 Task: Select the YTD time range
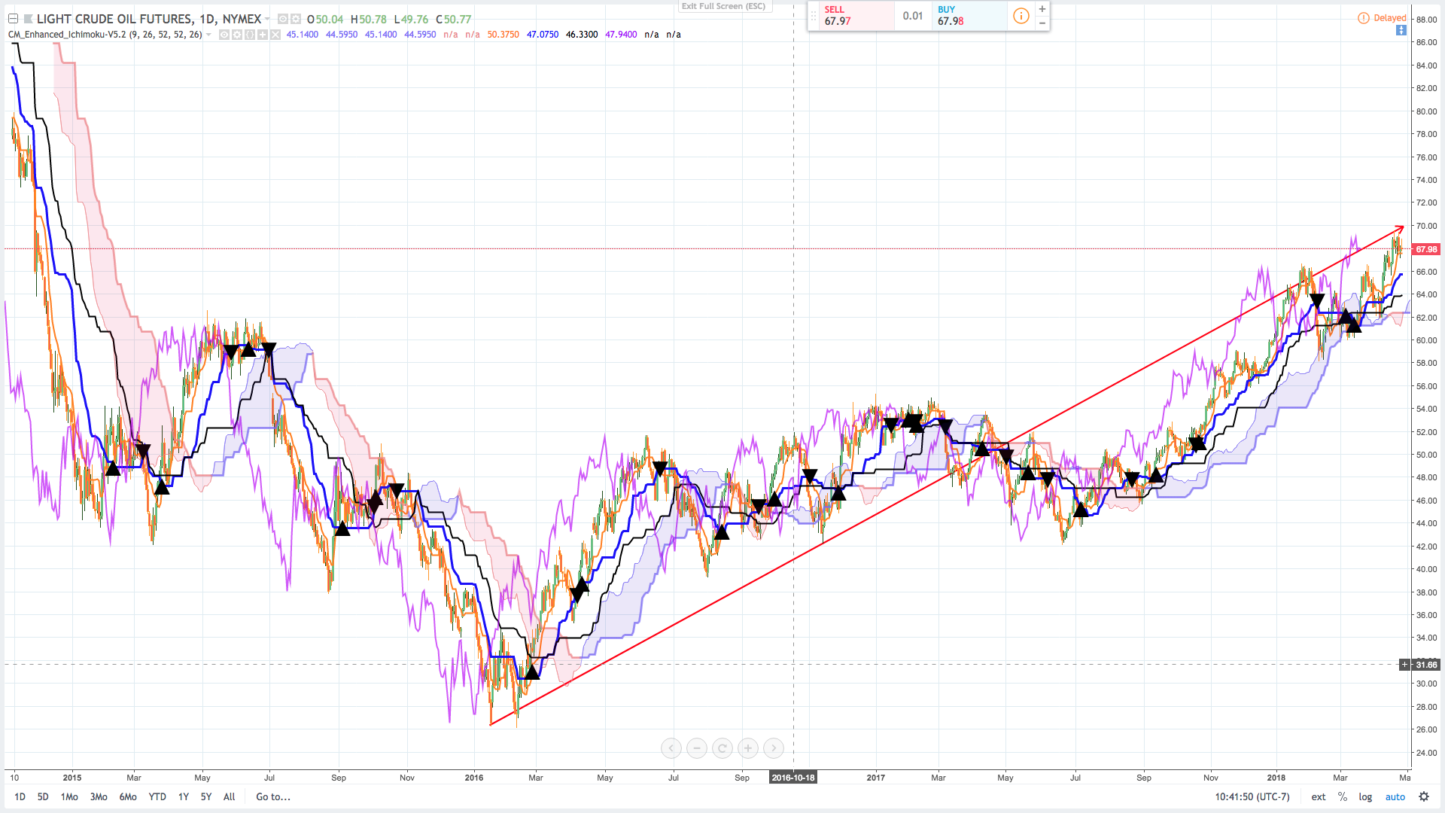pos(157,796)
